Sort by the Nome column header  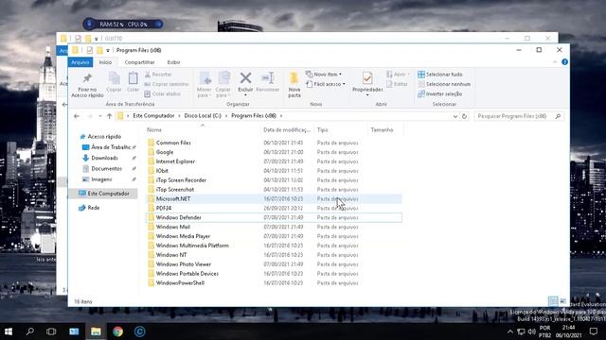(x=204, y=130)
